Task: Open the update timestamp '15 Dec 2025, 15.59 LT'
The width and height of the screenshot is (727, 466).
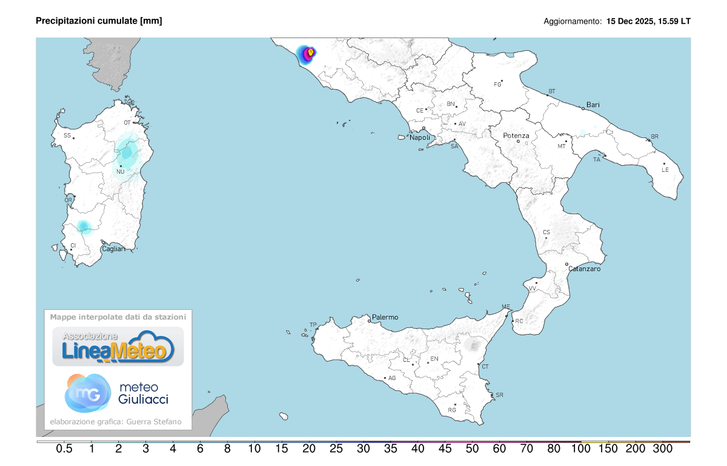Action: [648, 20]
